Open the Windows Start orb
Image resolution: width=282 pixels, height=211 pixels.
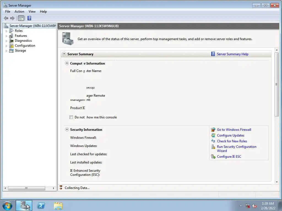point(7,206)
